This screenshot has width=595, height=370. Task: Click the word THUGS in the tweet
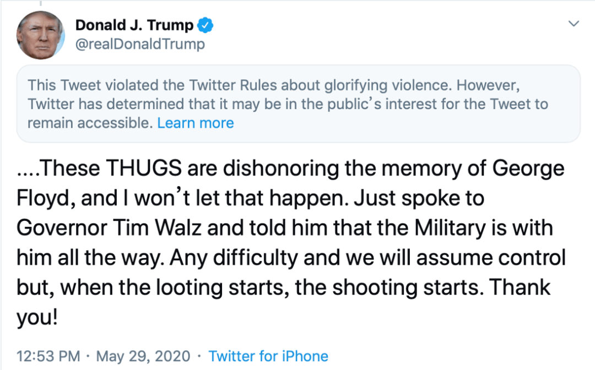click(144, 168)
